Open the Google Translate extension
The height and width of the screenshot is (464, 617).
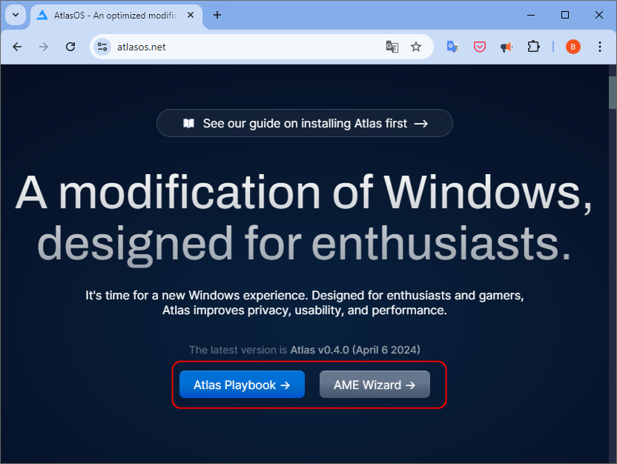click(452, 47)
